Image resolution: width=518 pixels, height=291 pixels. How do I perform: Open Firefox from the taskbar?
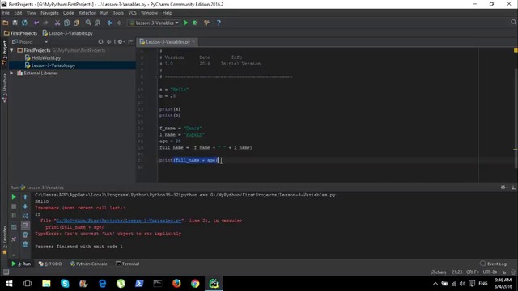(176, 284)
